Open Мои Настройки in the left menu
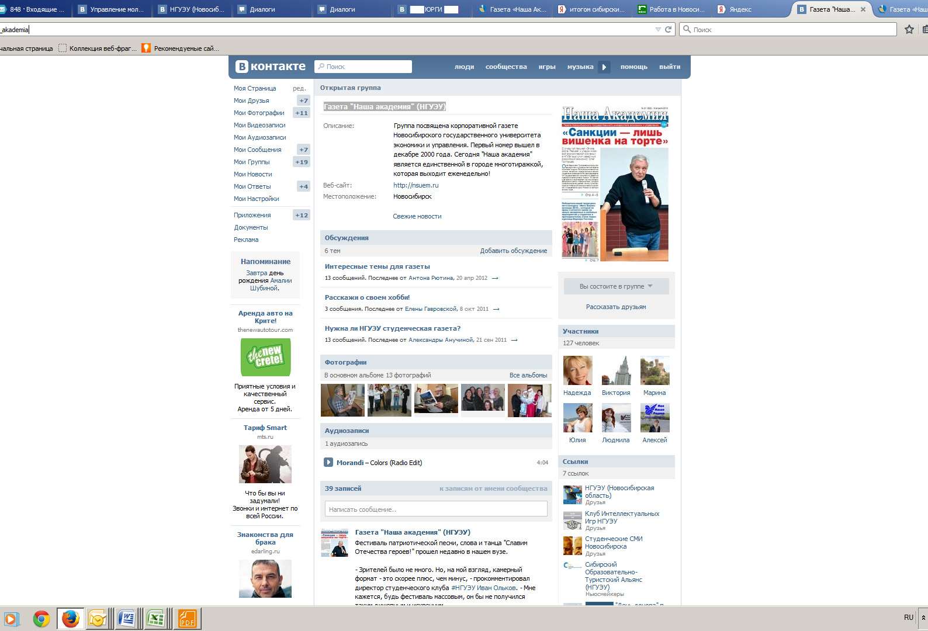The height and width of the screenshot is (631, 928). (257, 199)
